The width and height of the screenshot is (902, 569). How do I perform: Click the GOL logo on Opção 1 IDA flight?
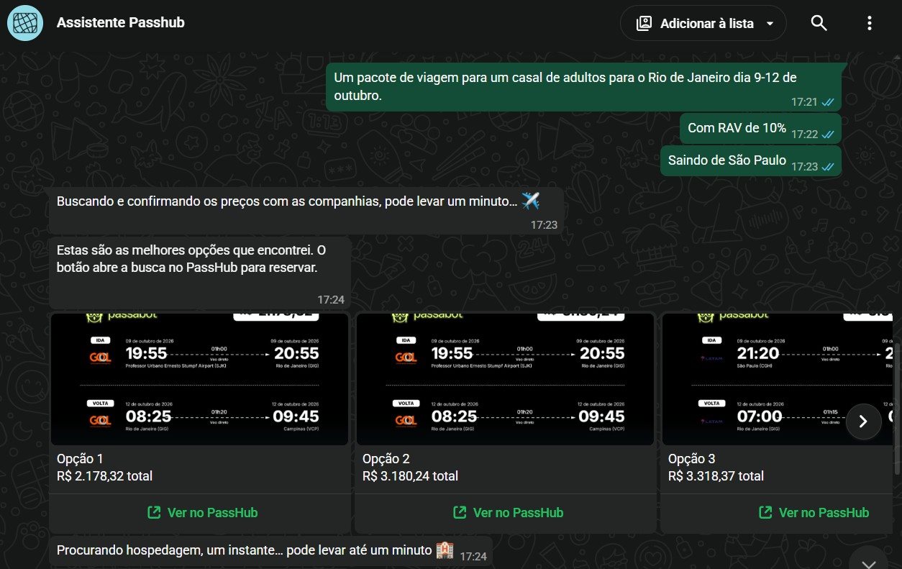pyautogui.click(x=100, y=358)
